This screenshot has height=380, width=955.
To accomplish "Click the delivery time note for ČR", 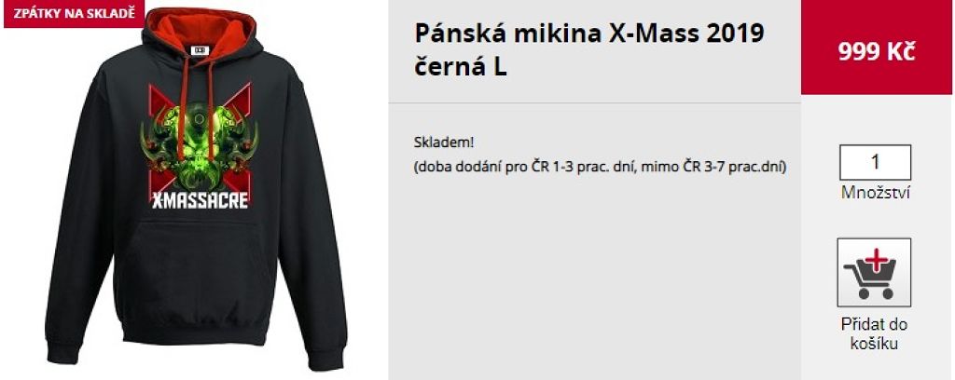I will coord(601,167).
